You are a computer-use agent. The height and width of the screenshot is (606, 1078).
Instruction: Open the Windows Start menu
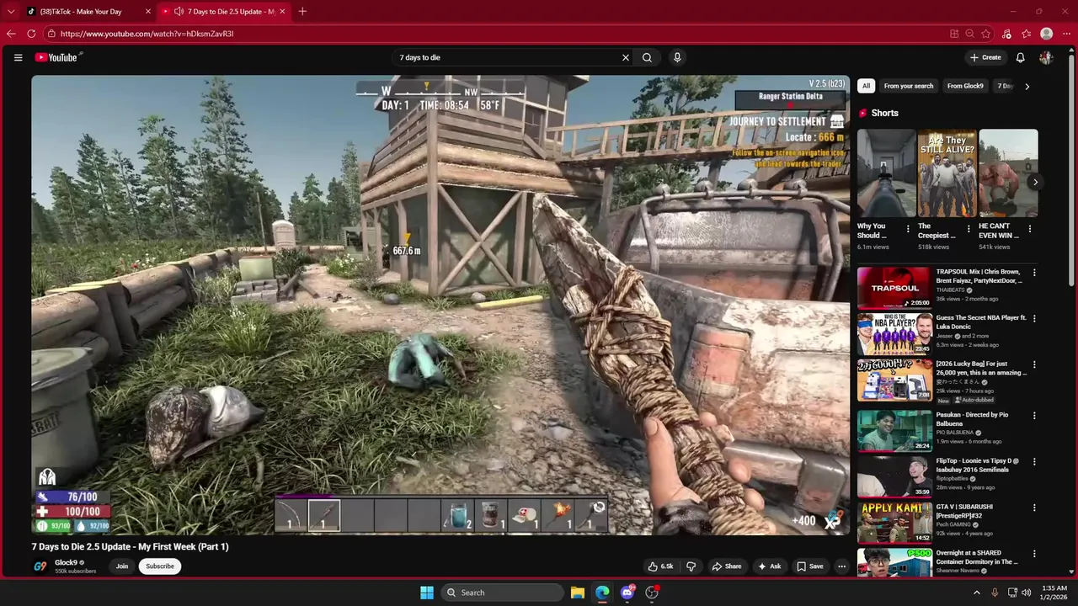(427, 593)
